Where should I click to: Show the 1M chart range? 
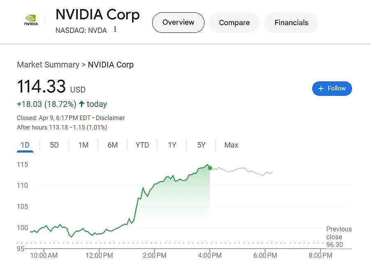click(x=83, y=145)
